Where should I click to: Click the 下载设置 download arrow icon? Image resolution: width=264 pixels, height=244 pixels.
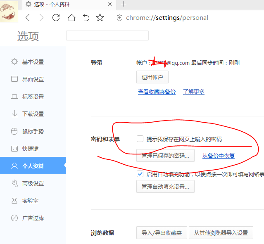pyautogui.click(x=14, y=114)
